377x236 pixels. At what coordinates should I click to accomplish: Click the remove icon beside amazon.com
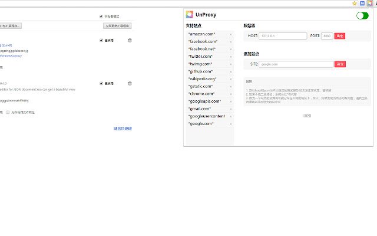tap(231, 34)
